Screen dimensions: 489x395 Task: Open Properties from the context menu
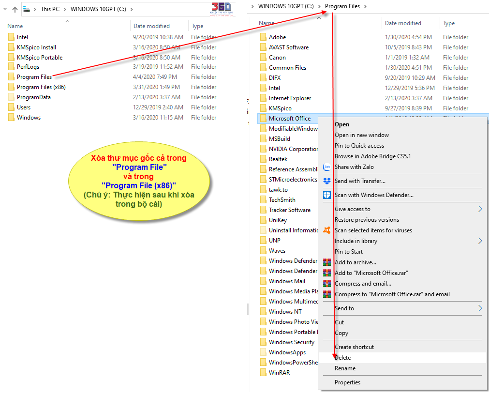tap(347, 382)
